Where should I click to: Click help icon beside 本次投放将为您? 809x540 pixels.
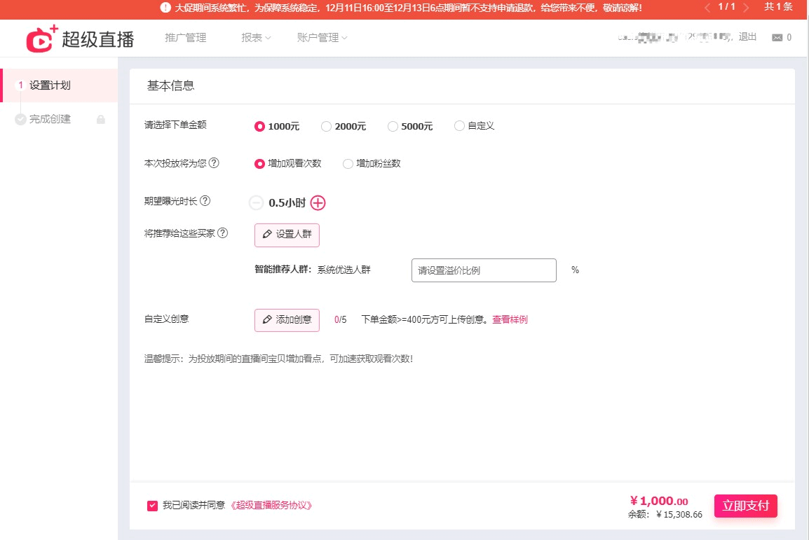pos(214,163)
